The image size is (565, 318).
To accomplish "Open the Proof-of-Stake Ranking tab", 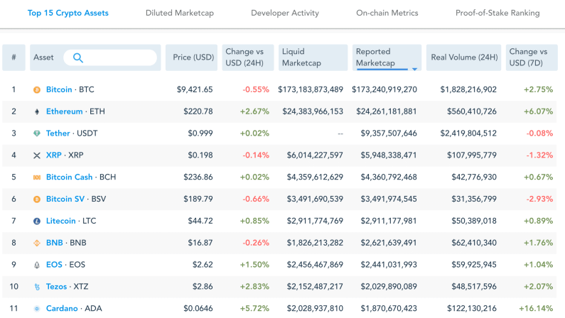I will click(x=497, y=13).
